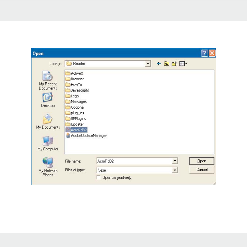Toggle Open as read-only checkbox
The width and height of the screenshot is (247, 247).
coord(99,178)
